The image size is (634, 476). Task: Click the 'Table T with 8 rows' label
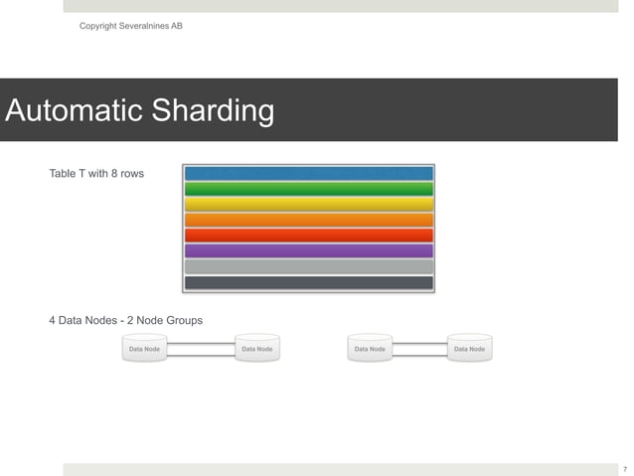click(x=96, y=174)
